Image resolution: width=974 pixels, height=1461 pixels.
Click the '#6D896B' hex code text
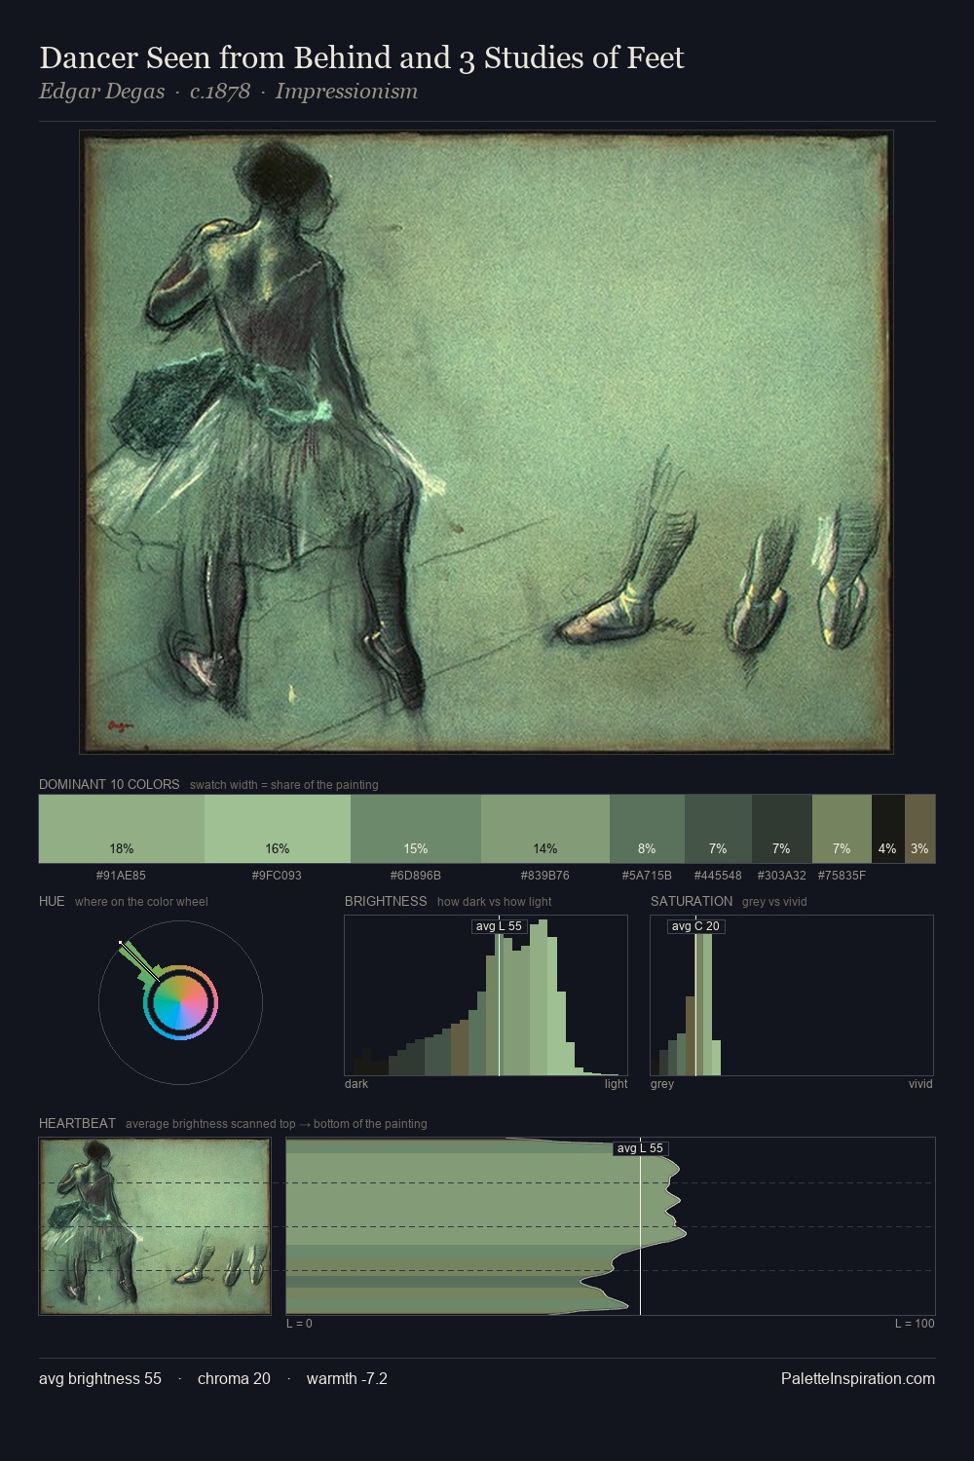(416, 876)
